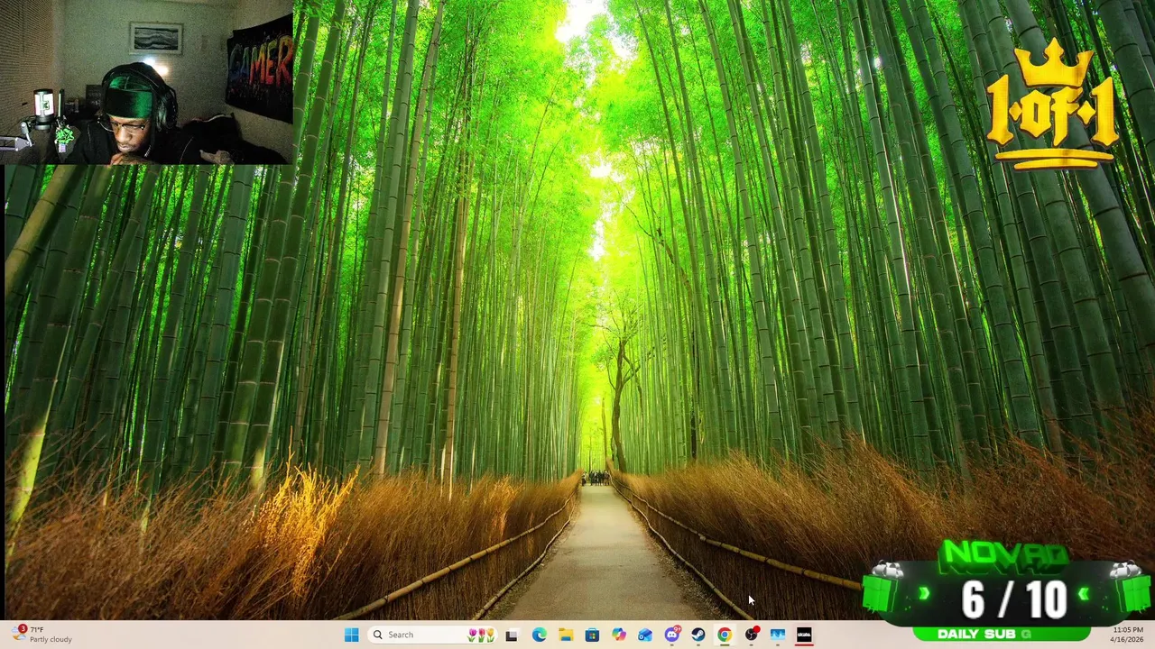Open Task View from taskbar
Viewport: 1155px width, 649px height.
[512, 635]
